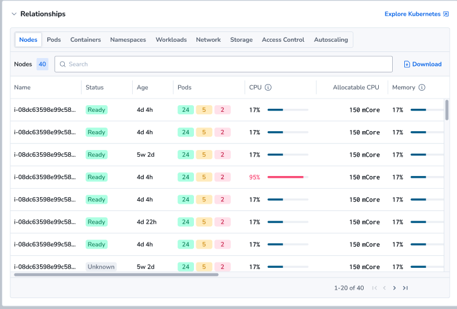Image resolution: width=457 pixels, height=309 pixels.
Task: Open the Autoscaling tab
Action: point(331,39)
